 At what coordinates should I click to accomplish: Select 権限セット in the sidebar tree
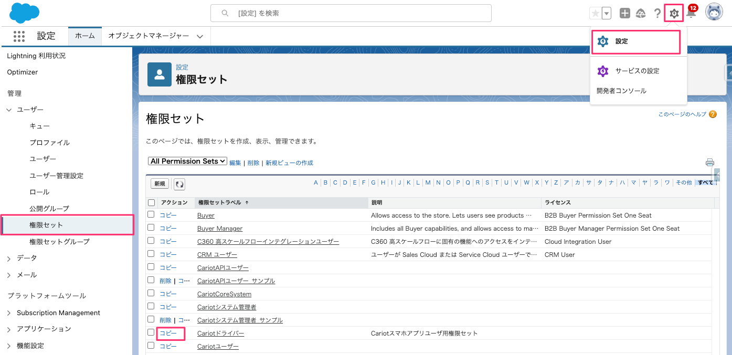click(46, 225)
